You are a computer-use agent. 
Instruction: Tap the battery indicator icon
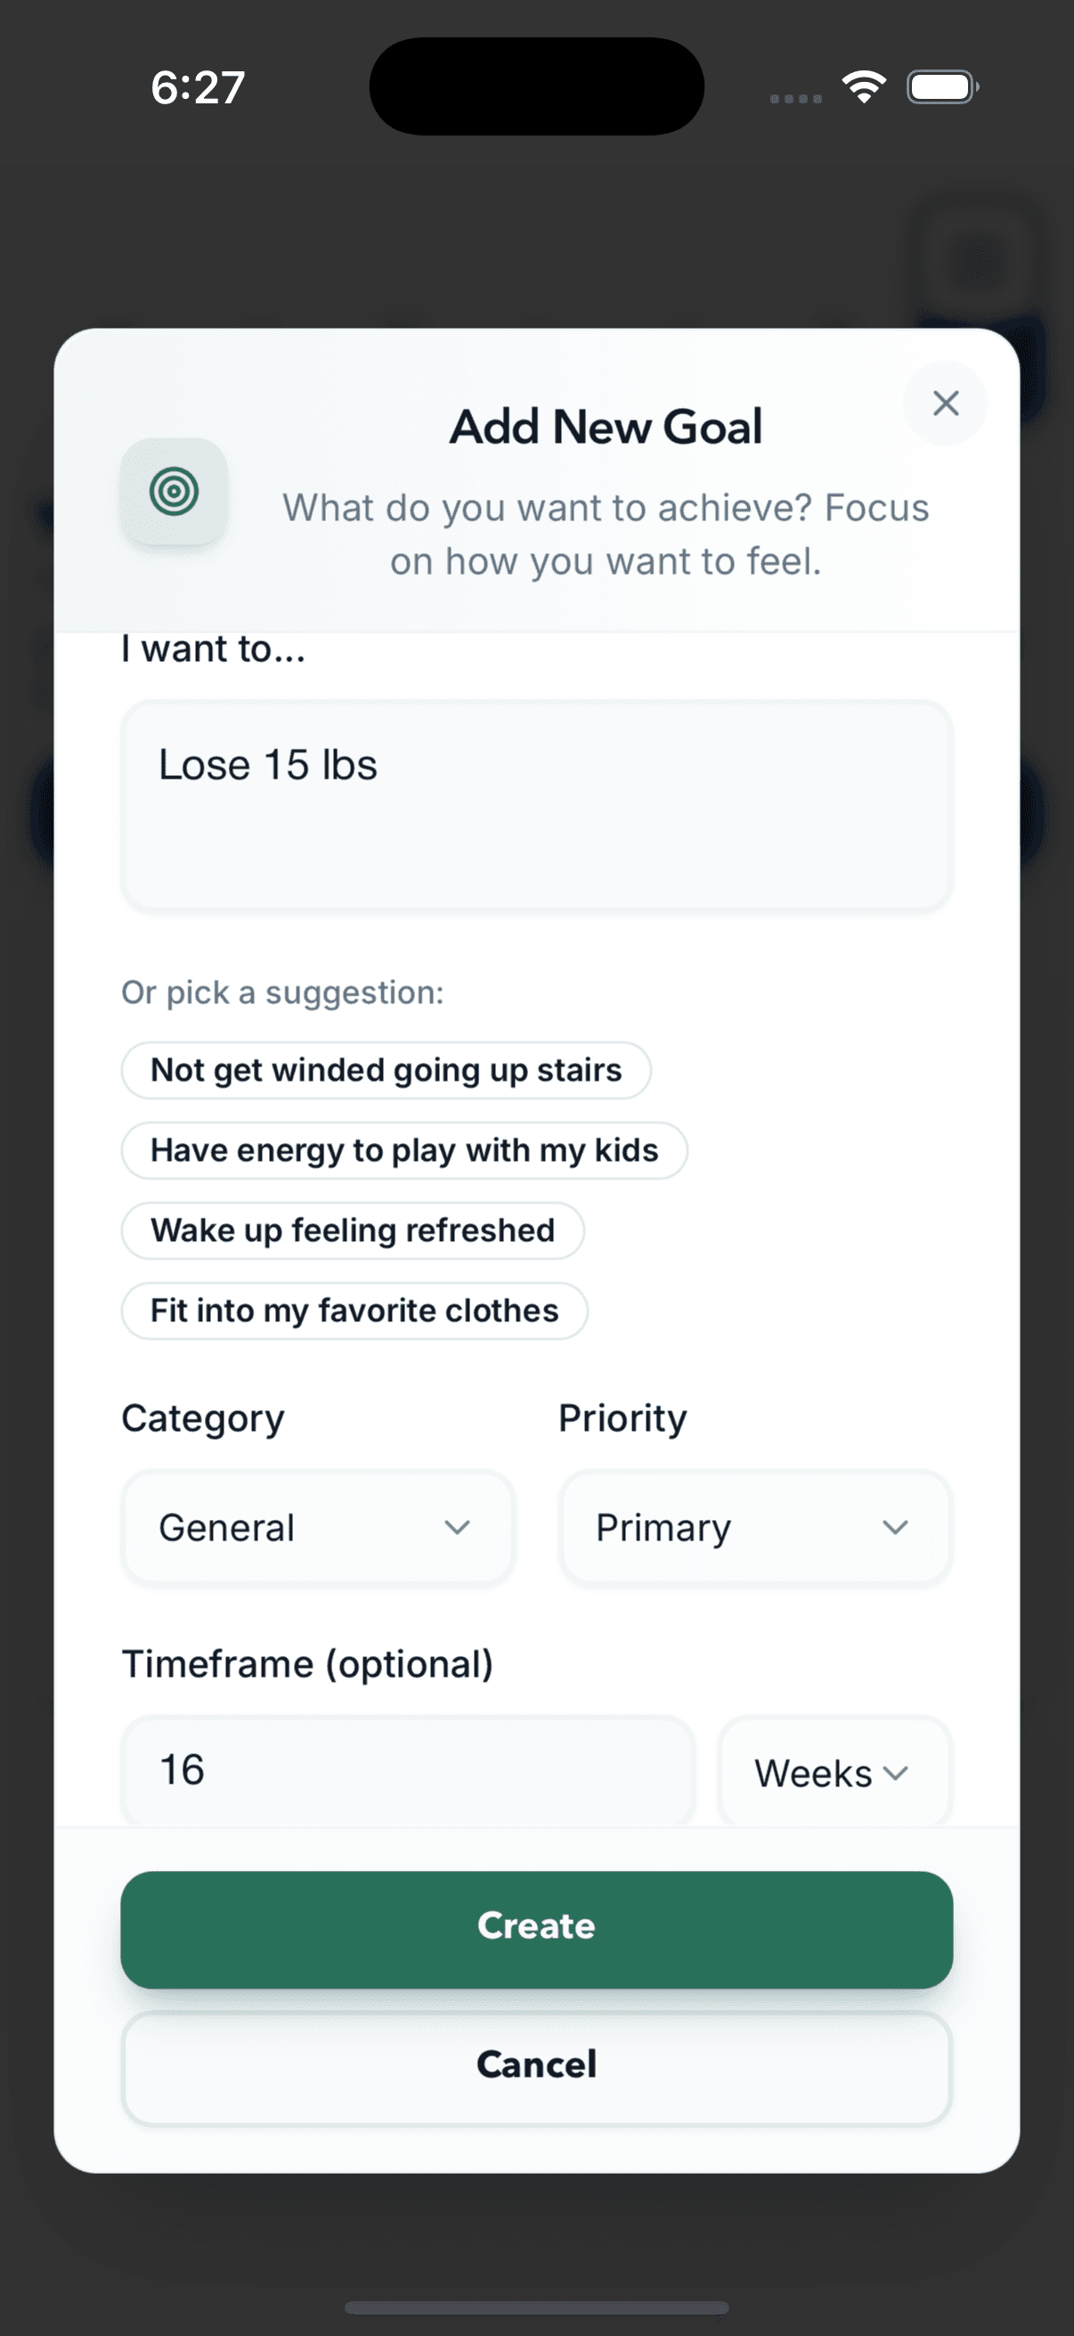(x=941, y=88)
